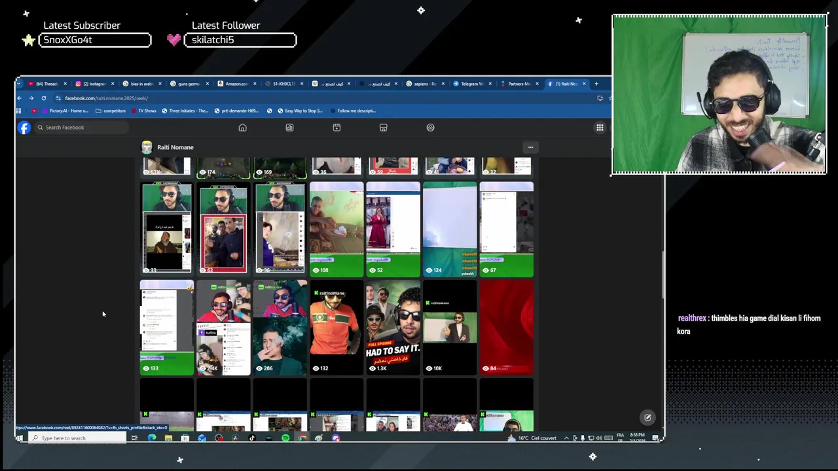Viewport: 838px width, 471px height.
Task: Open TikTok from the taskbar
Action: pos(252,438)
